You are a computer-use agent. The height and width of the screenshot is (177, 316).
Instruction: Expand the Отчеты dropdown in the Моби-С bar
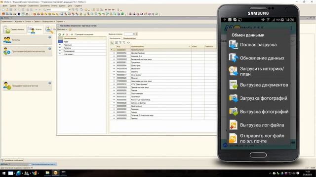tap(29, 22)
